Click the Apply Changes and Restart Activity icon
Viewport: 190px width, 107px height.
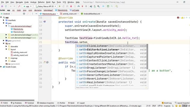point(63,6)
